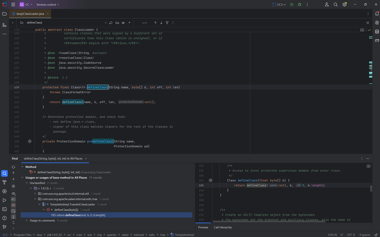This screenshot has width=380, height=237.
Task: Toggle Preview Usages eye button
Action: coord(13,193)
